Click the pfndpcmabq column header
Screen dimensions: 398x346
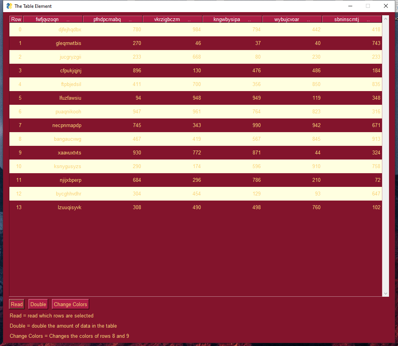(x=113, y=20)
